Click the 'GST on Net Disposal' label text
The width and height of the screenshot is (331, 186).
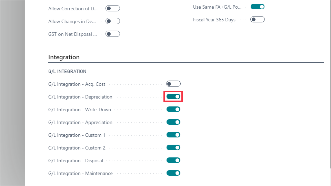[72, 34]
